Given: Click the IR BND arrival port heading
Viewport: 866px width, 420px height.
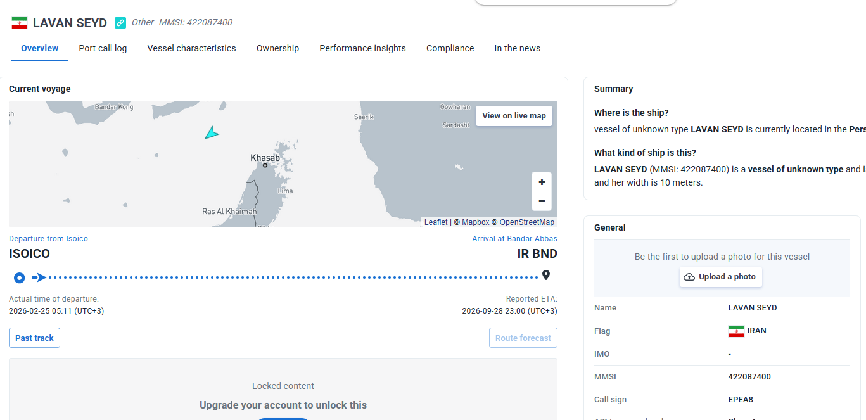Looking at the screenshot, I should pyautogui.click(x=537, y=254).
